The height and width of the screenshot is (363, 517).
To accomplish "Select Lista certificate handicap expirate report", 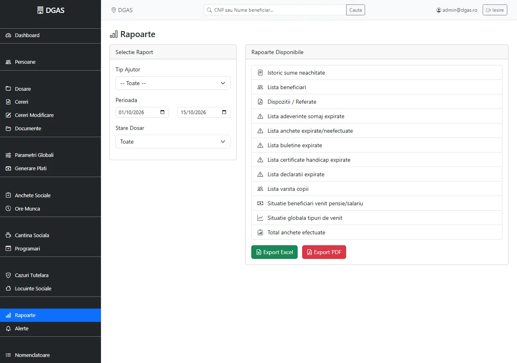I will (376, 160).
